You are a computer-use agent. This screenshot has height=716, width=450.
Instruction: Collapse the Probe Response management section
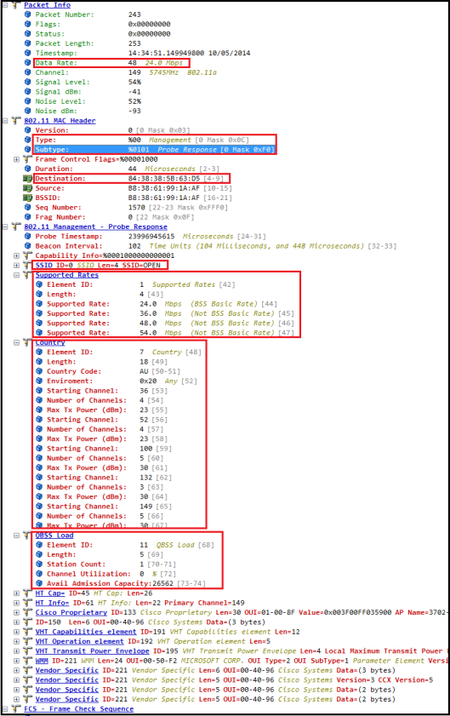(x=5, y=227)
